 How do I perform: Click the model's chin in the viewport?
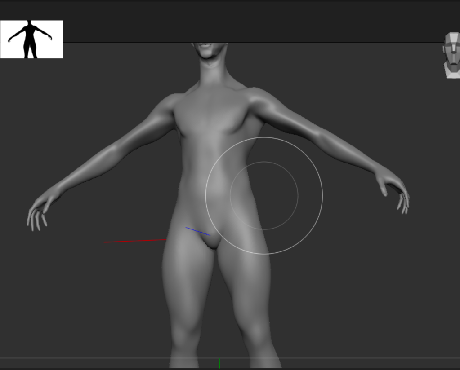point(209,53)
